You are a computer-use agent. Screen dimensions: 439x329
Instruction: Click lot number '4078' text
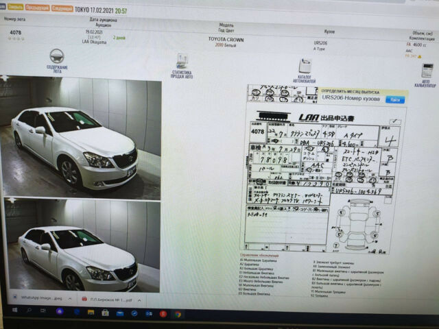[15, 32]
